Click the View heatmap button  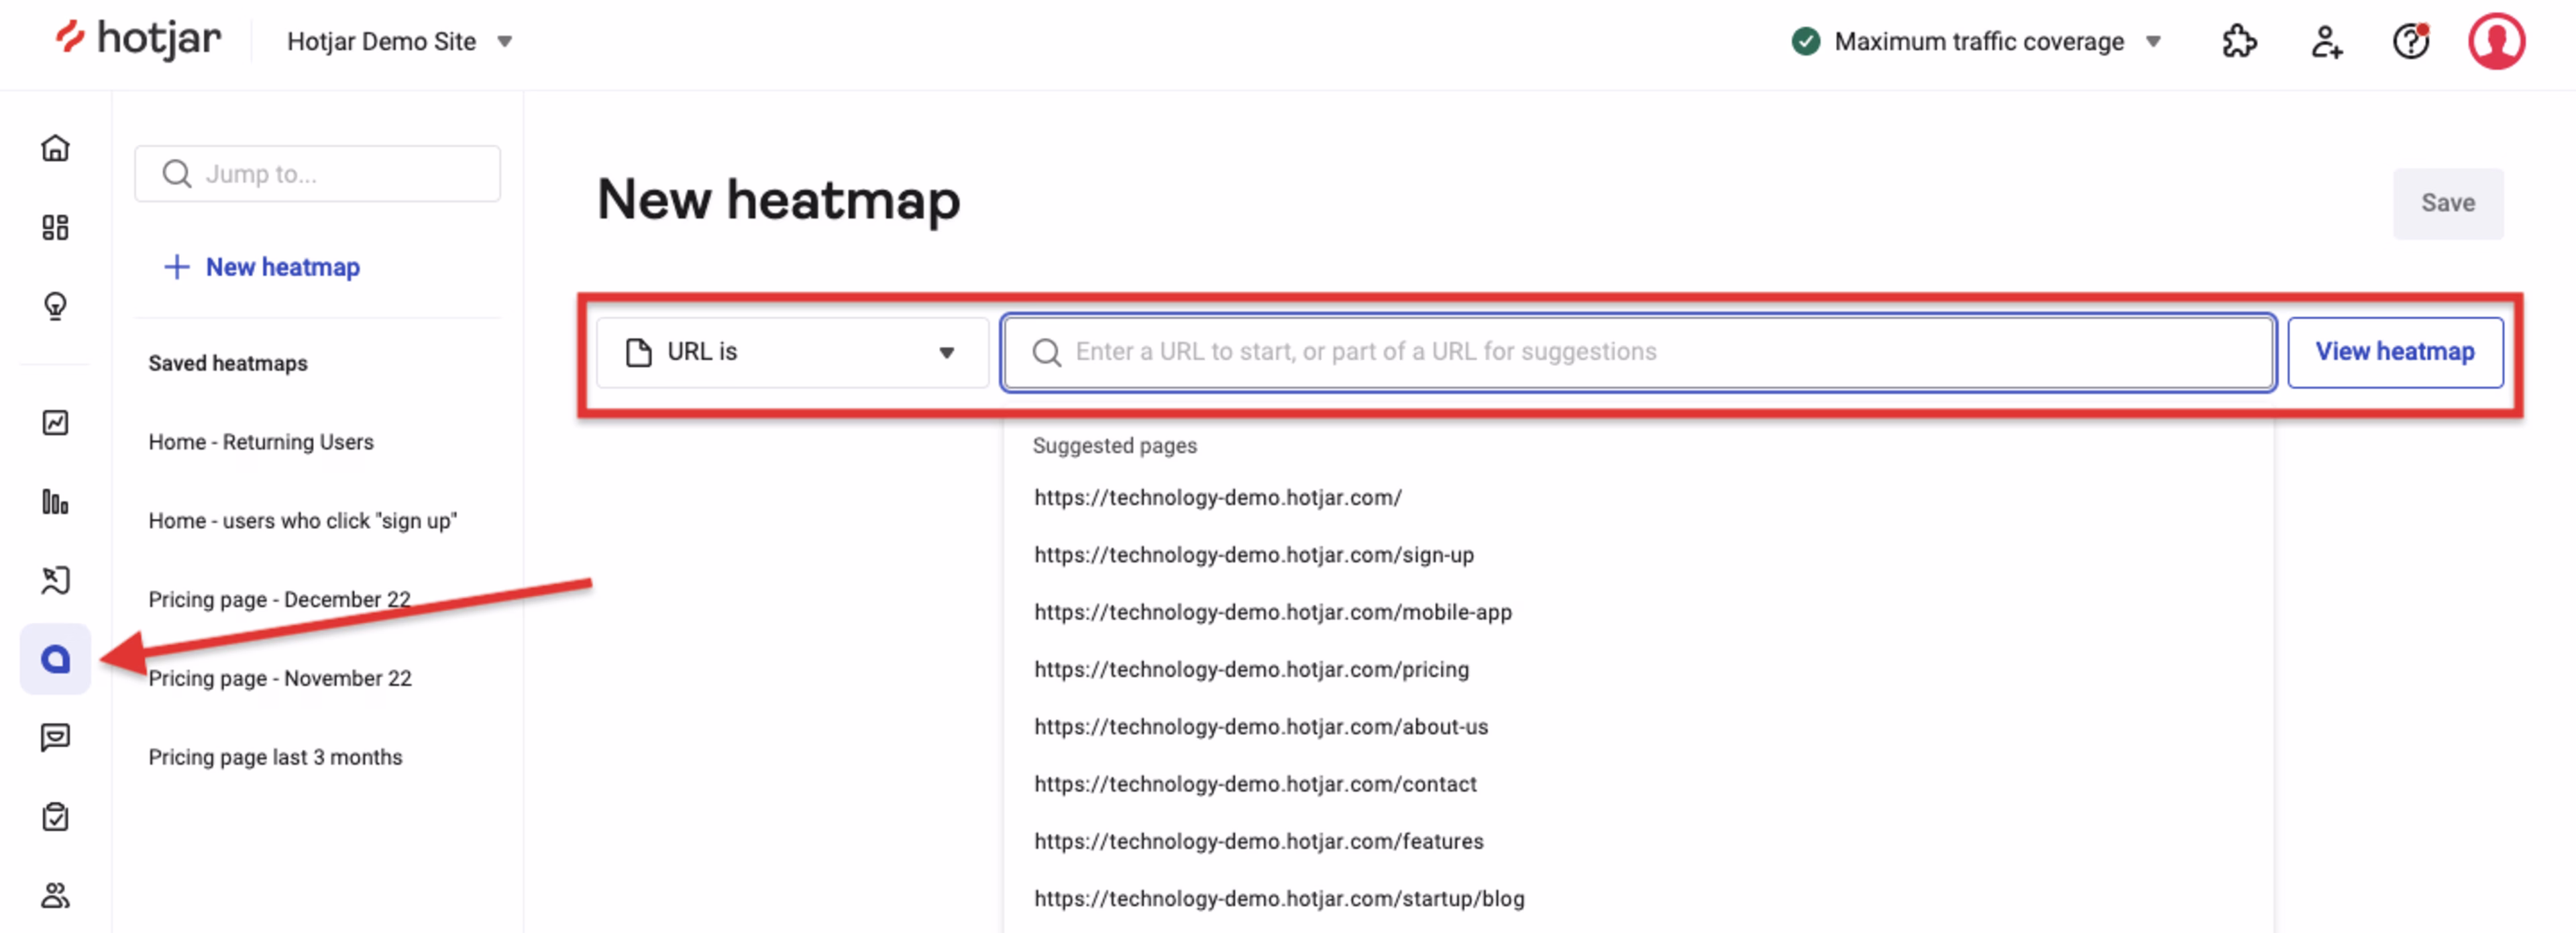click(2395, 351)
